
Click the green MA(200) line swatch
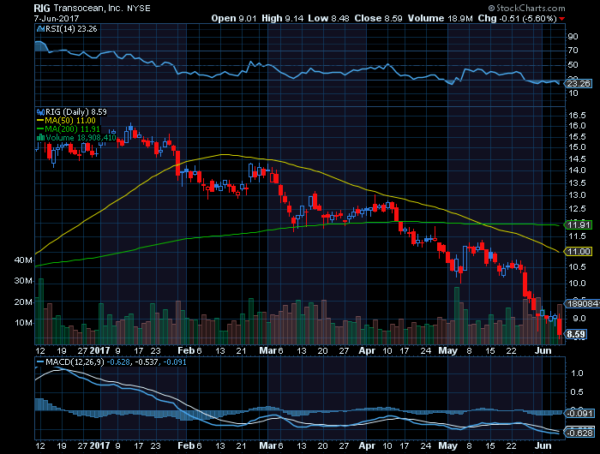tap(40, 128)
